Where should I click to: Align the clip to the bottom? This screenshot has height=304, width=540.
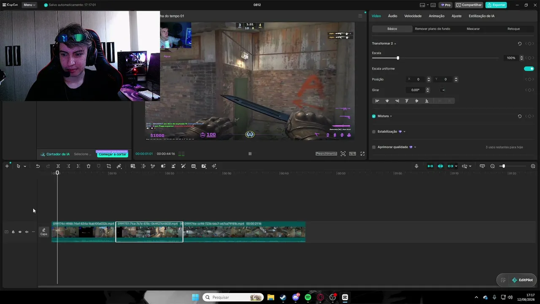point(427,101)
